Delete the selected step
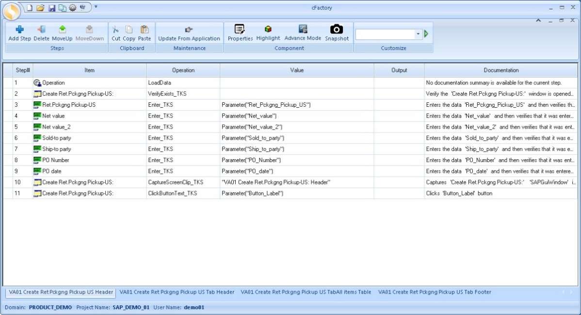 [x=42, y=33]
